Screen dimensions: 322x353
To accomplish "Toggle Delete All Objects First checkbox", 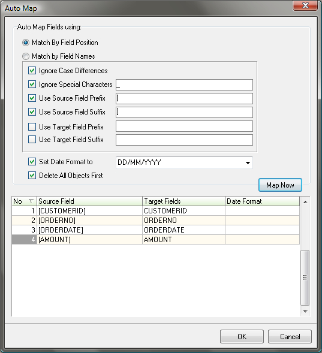I will pyautogui.click(x=32, y=176).
